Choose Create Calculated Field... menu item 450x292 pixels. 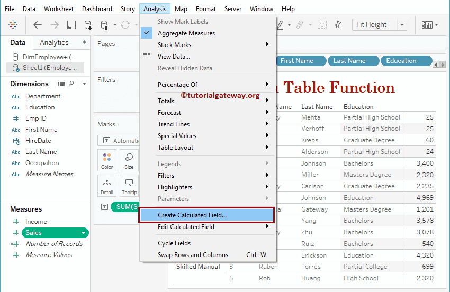(206, 215)
